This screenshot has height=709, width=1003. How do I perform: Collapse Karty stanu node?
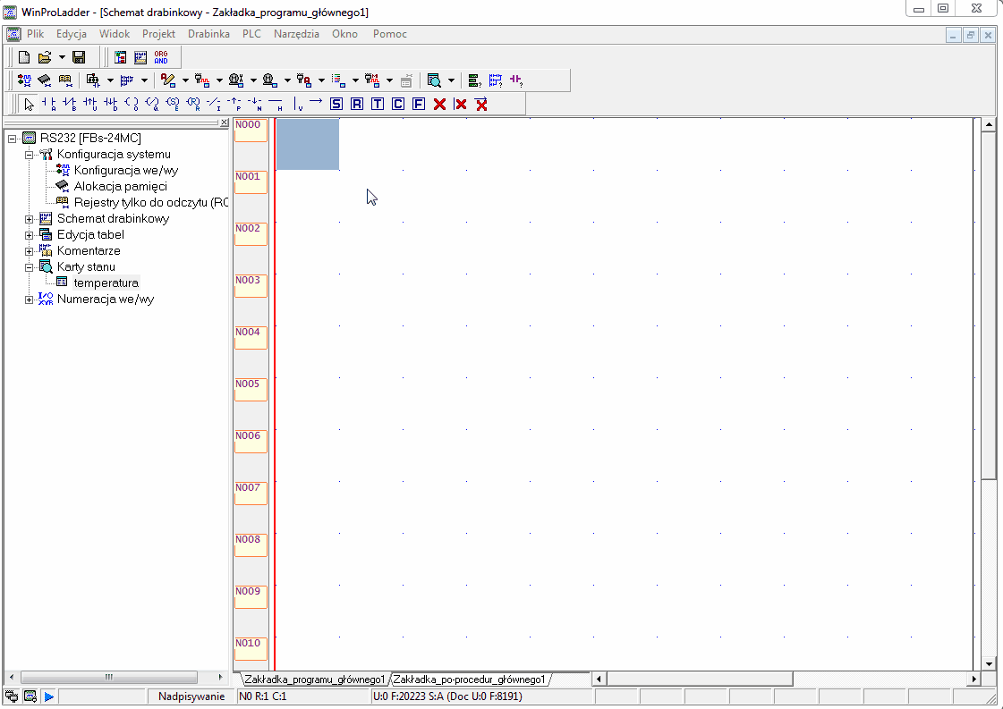pos(29,267)
